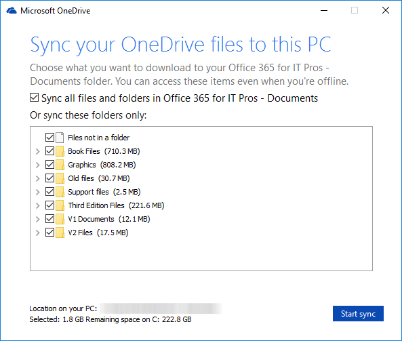
Task: Uncheck Third Edition Files checkbox
Action: click(x=49, y=205)
